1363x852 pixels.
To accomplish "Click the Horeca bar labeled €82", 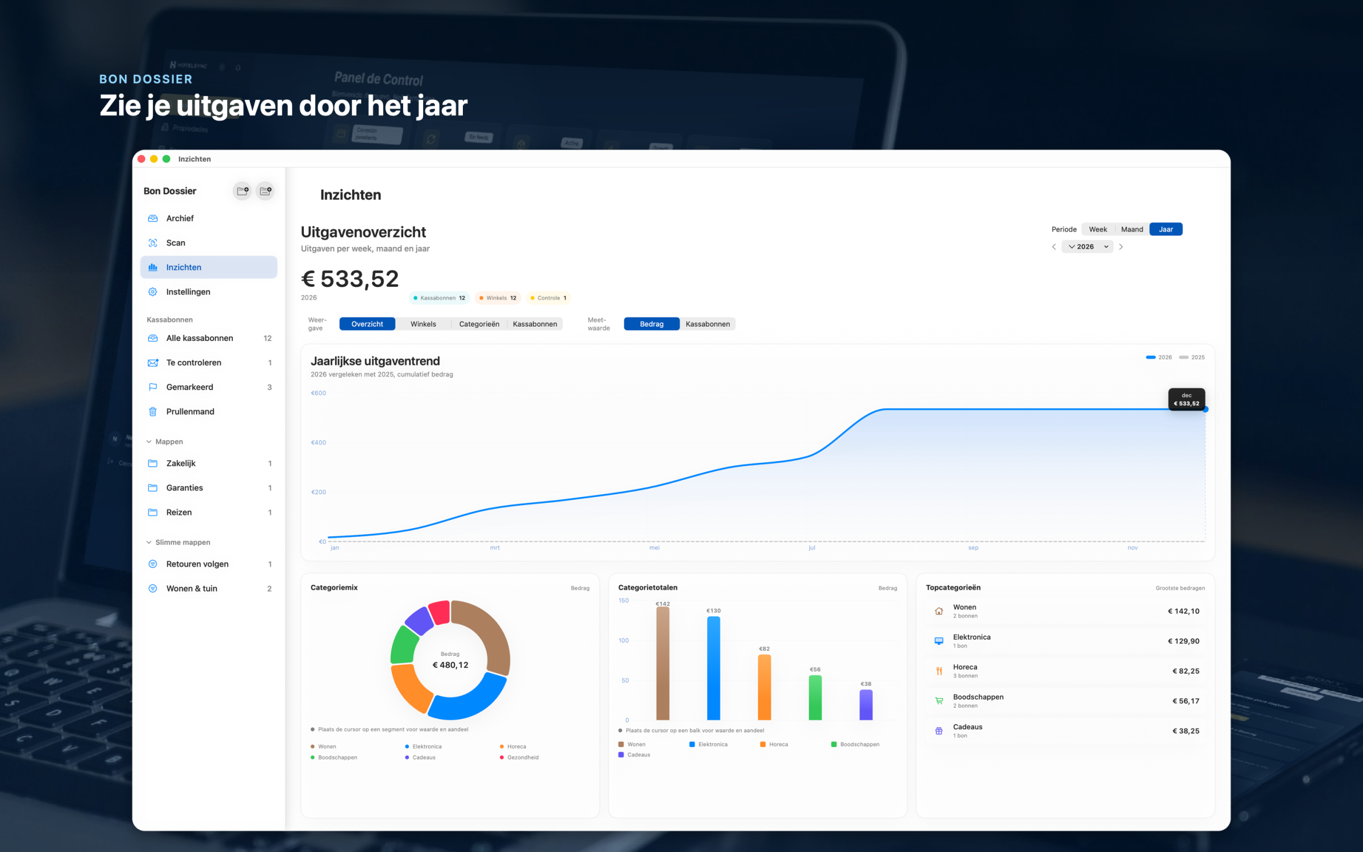I will pos(764,687).
